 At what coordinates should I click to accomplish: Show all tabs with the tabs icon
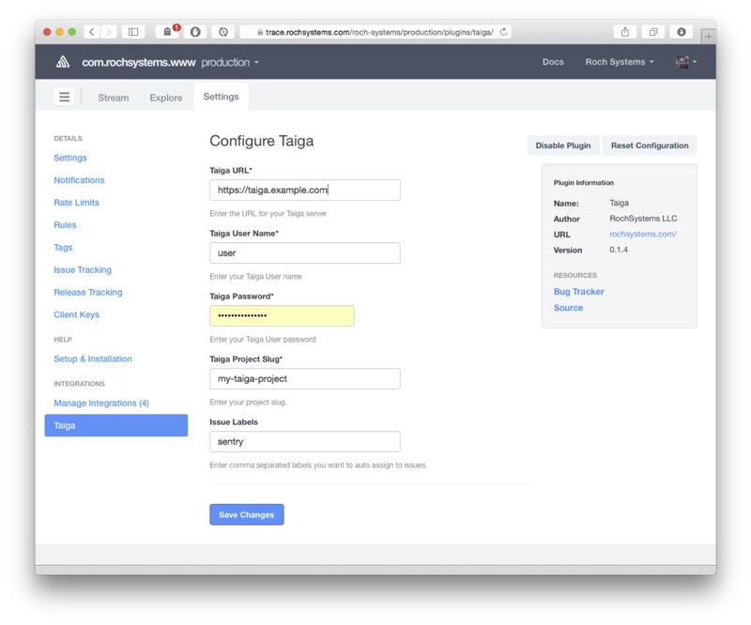[x=652, y=32]
